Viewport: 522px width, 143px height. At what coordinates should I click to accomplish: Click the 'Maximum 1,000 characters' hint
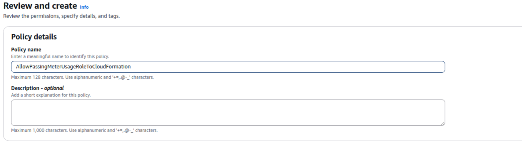click(x=84, y=130)
